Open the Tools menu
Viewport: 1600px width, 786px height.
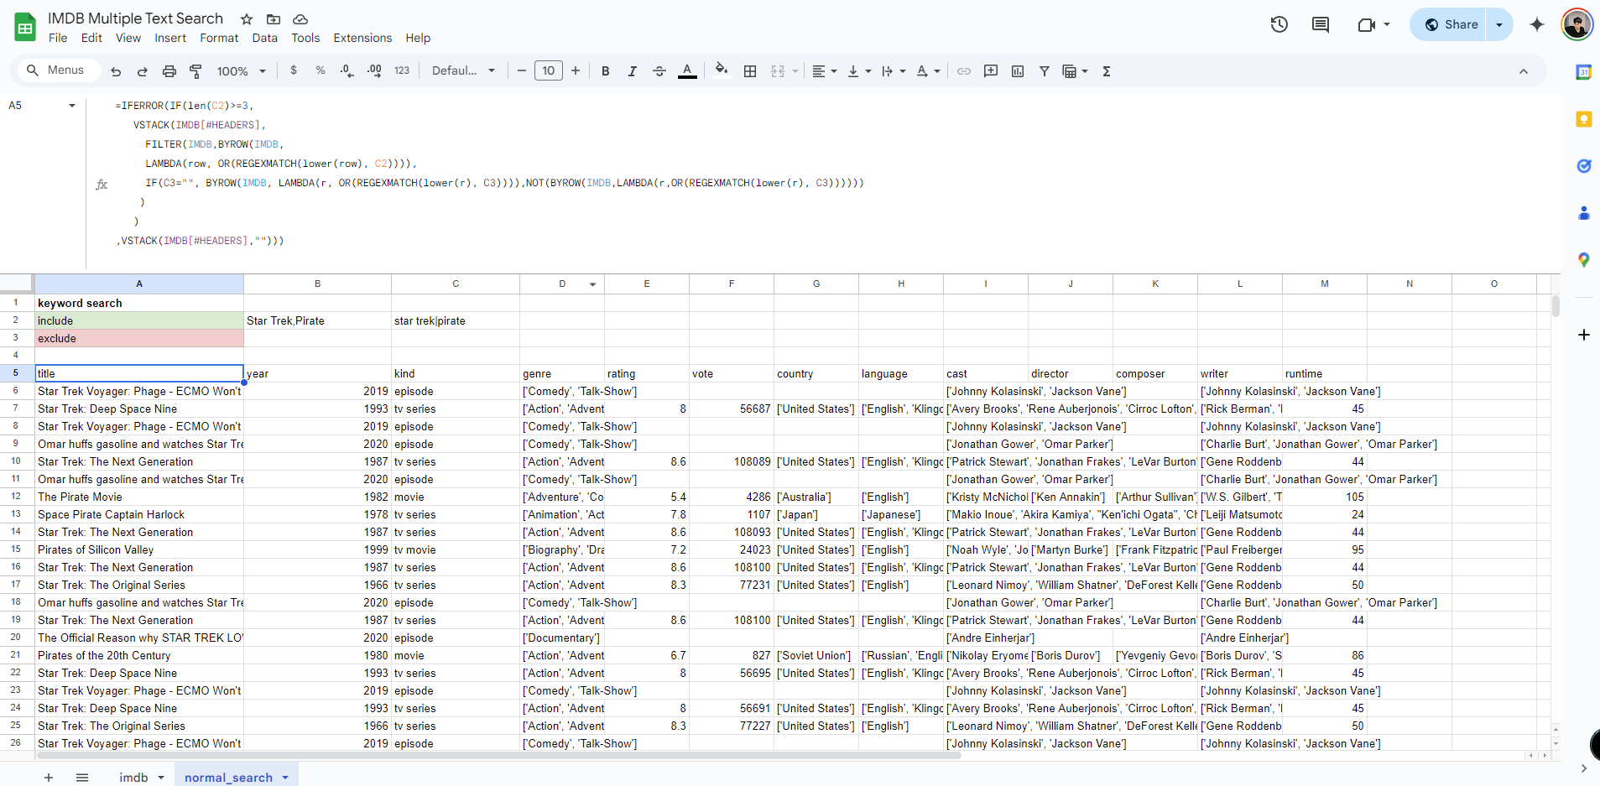[305, 38]
